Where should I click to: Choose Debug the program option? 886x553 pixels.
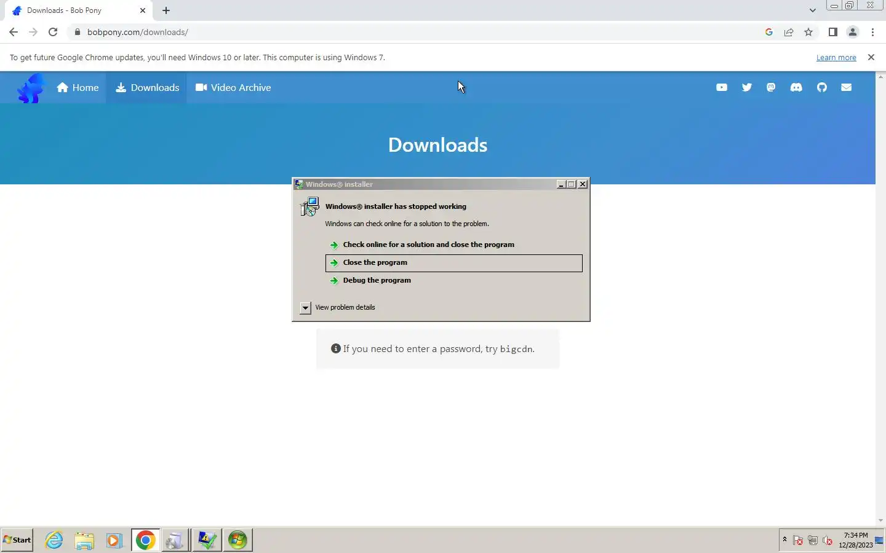(x=454, y=280)
